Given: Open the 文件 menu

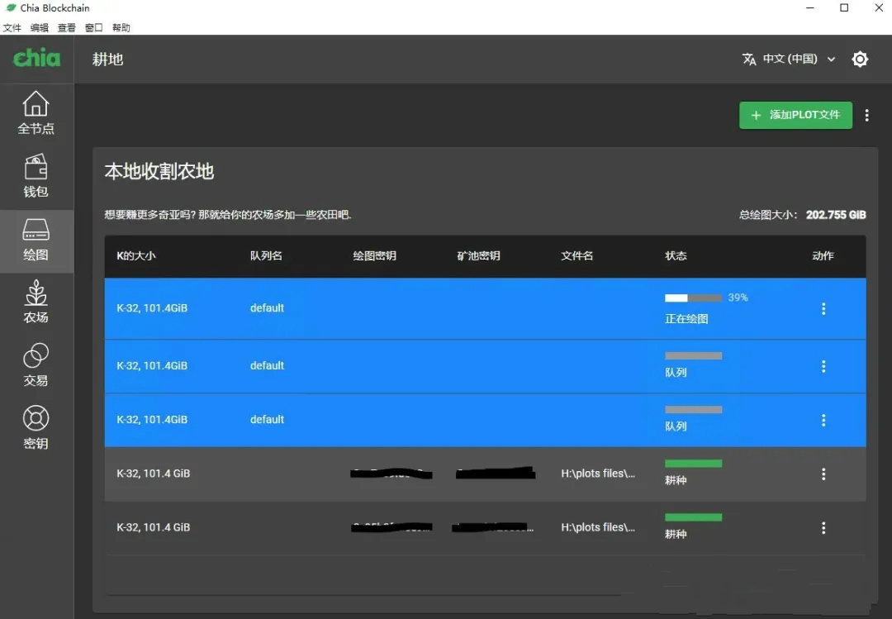Looking at the screenshot, I should pos(12,28).
